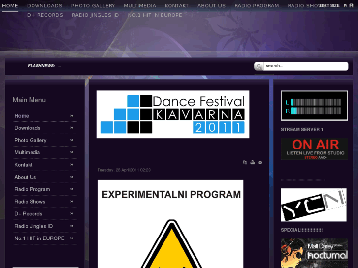Image resolution: width=358 pixels, height=268 pixels.
Task: Click the arrow beside Radio Jingles ID sidebar item
Action: tap(72, 226)
